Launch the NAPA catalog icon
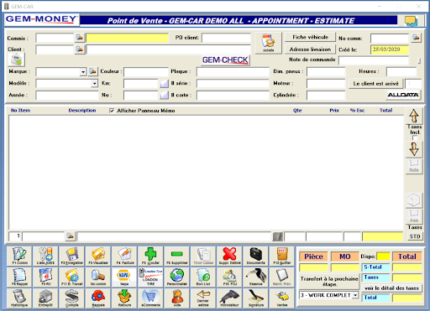Viewport: 430px width, 311px height. tap(124, 277)
